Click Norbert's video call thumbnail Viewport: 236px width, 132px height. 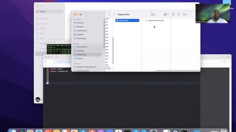(x=212, y=14)
